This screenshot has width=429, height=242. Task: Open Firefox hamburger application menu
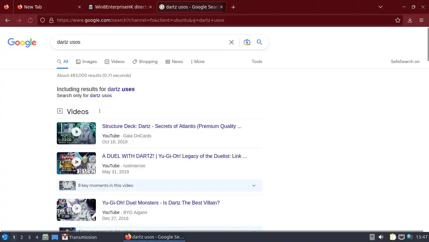pyautogui.click(x=421, y=20)
